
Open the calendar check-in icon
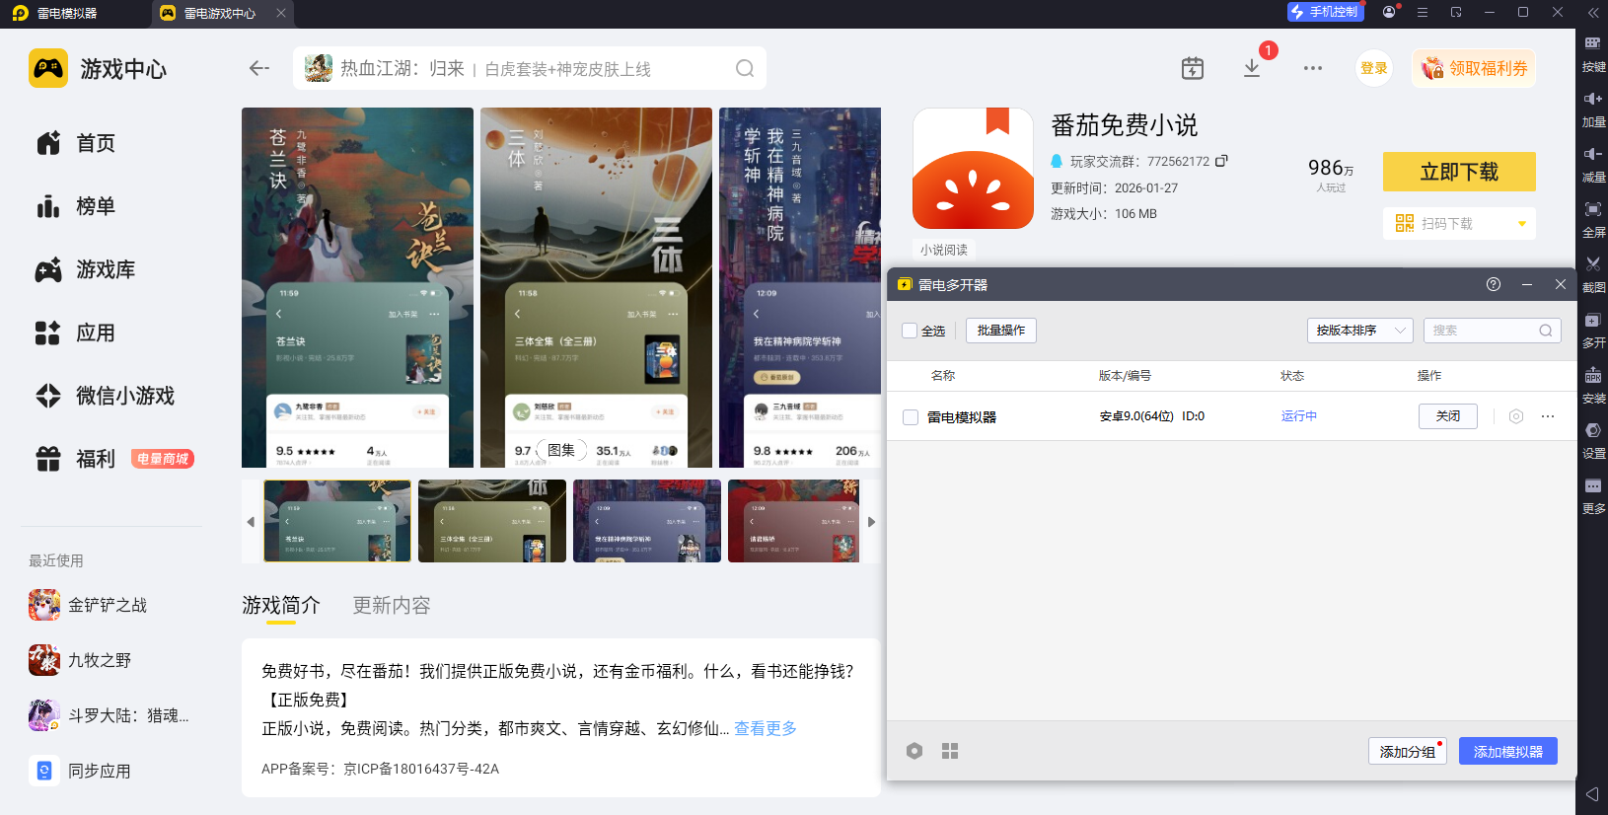pos(1192,68)
